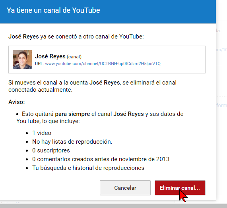
Task: Click the dialog title 'Ya tiene un canal de YouTube'
Action: tap(53, 10)
